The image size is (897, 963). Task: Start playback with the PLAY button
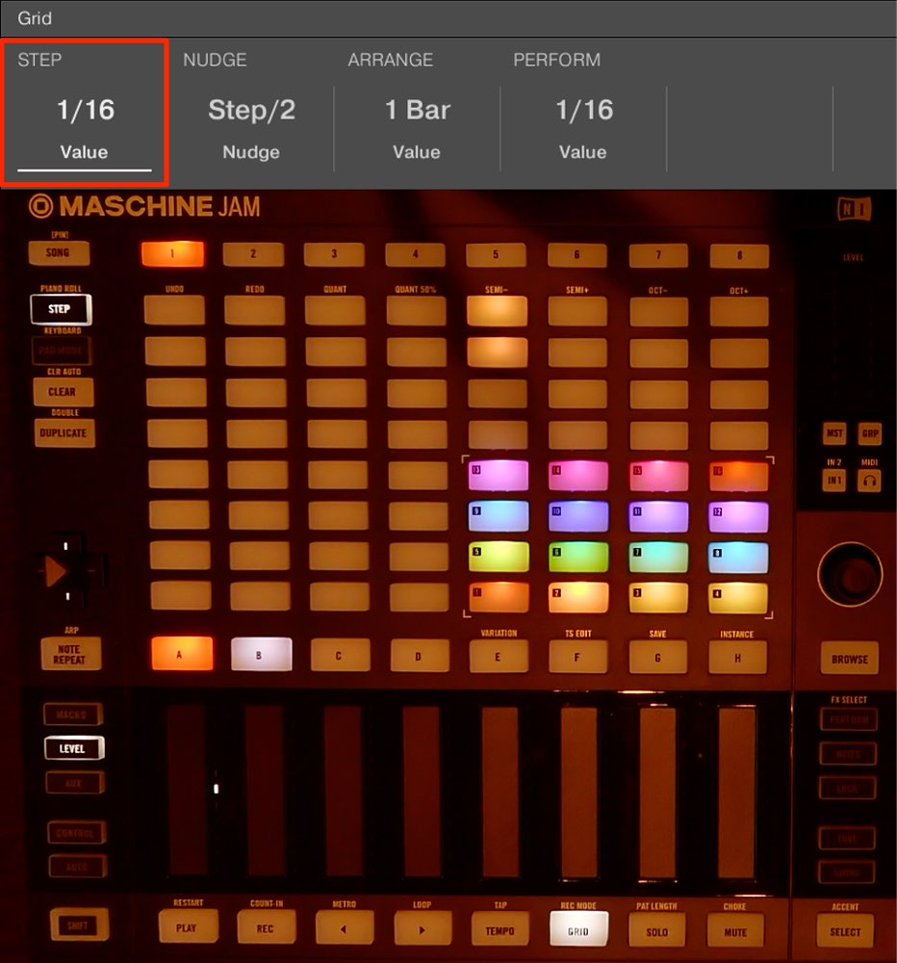tap(188, 927)
